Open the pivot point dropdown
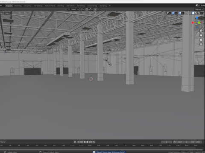The height and width of the screenshot is (153, 205). (x=82, y=9)
